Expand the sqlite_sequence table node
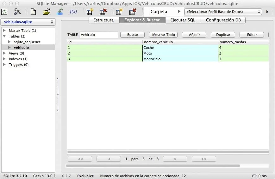275x179 pixels. [x=9, y=42]
